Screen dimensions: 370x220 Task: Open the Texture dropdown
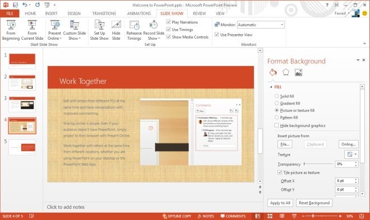[x=351, y=155]
